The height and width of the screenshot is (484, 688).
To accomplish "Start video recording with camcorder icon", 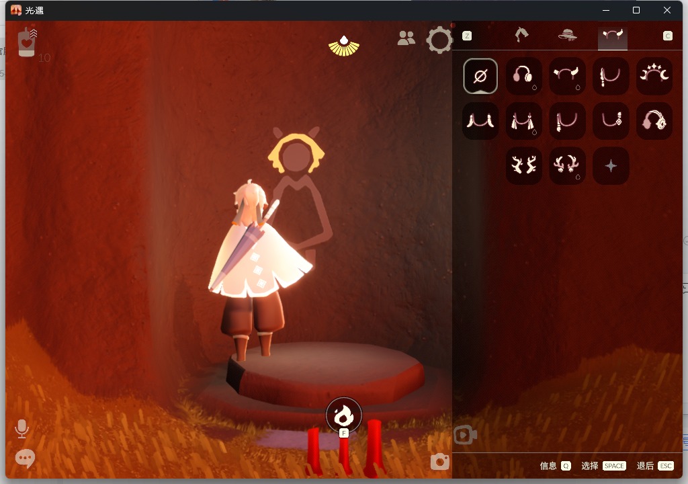I will tap(465, 435).
